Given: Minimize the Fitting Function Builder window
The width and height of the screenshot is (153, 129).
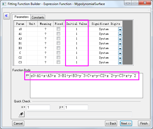Looking at the screenshot, I should tap(128, 3).
